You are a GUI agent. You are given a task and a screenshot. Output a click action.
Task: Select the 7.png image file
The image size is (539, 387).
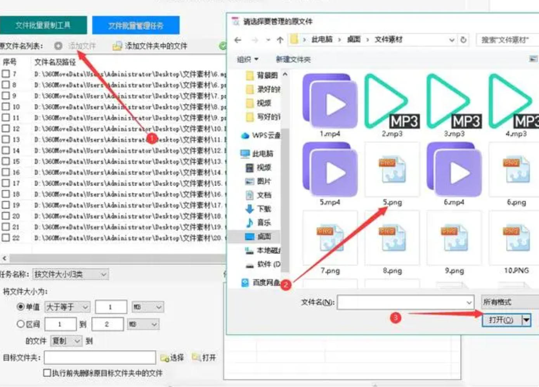point(330,243)
